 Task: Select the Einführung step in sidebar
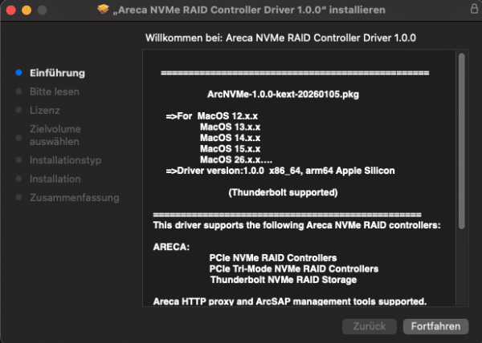pos(57,73)
